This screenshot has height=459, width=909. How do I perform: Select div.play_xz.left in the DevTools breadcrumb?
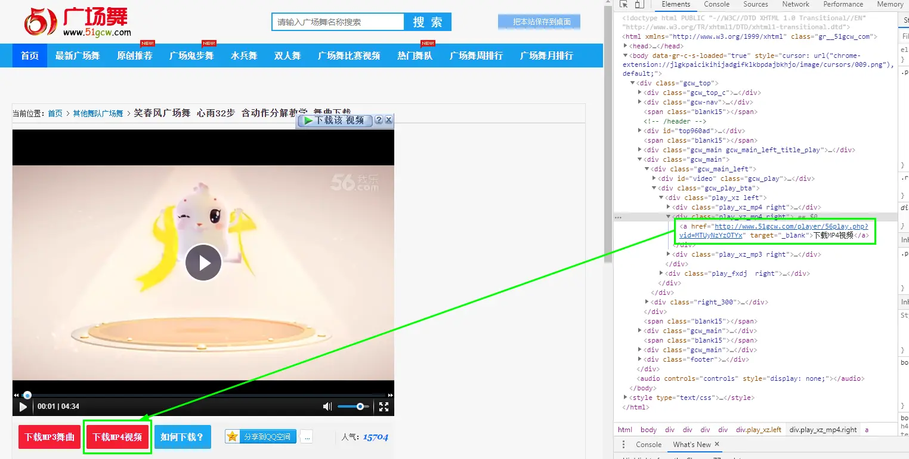pos(758,430)
